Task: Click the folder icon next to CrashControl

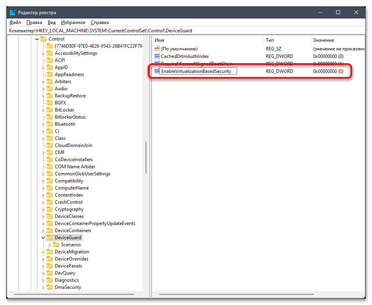Action: pos(50,202)
